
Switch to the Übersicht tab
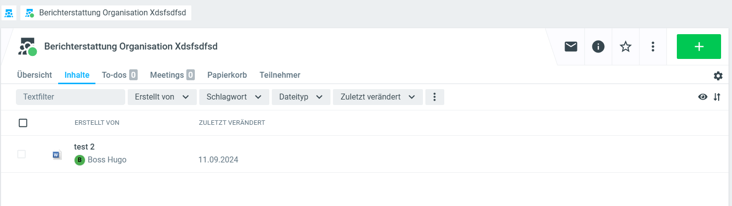click(x=34, y=75)
